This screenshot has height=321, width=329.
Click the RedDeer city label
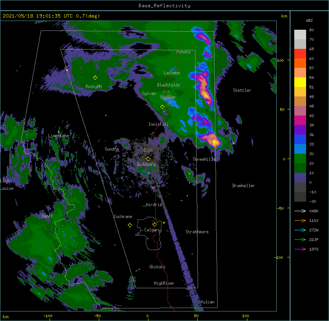tap(168, 97)
